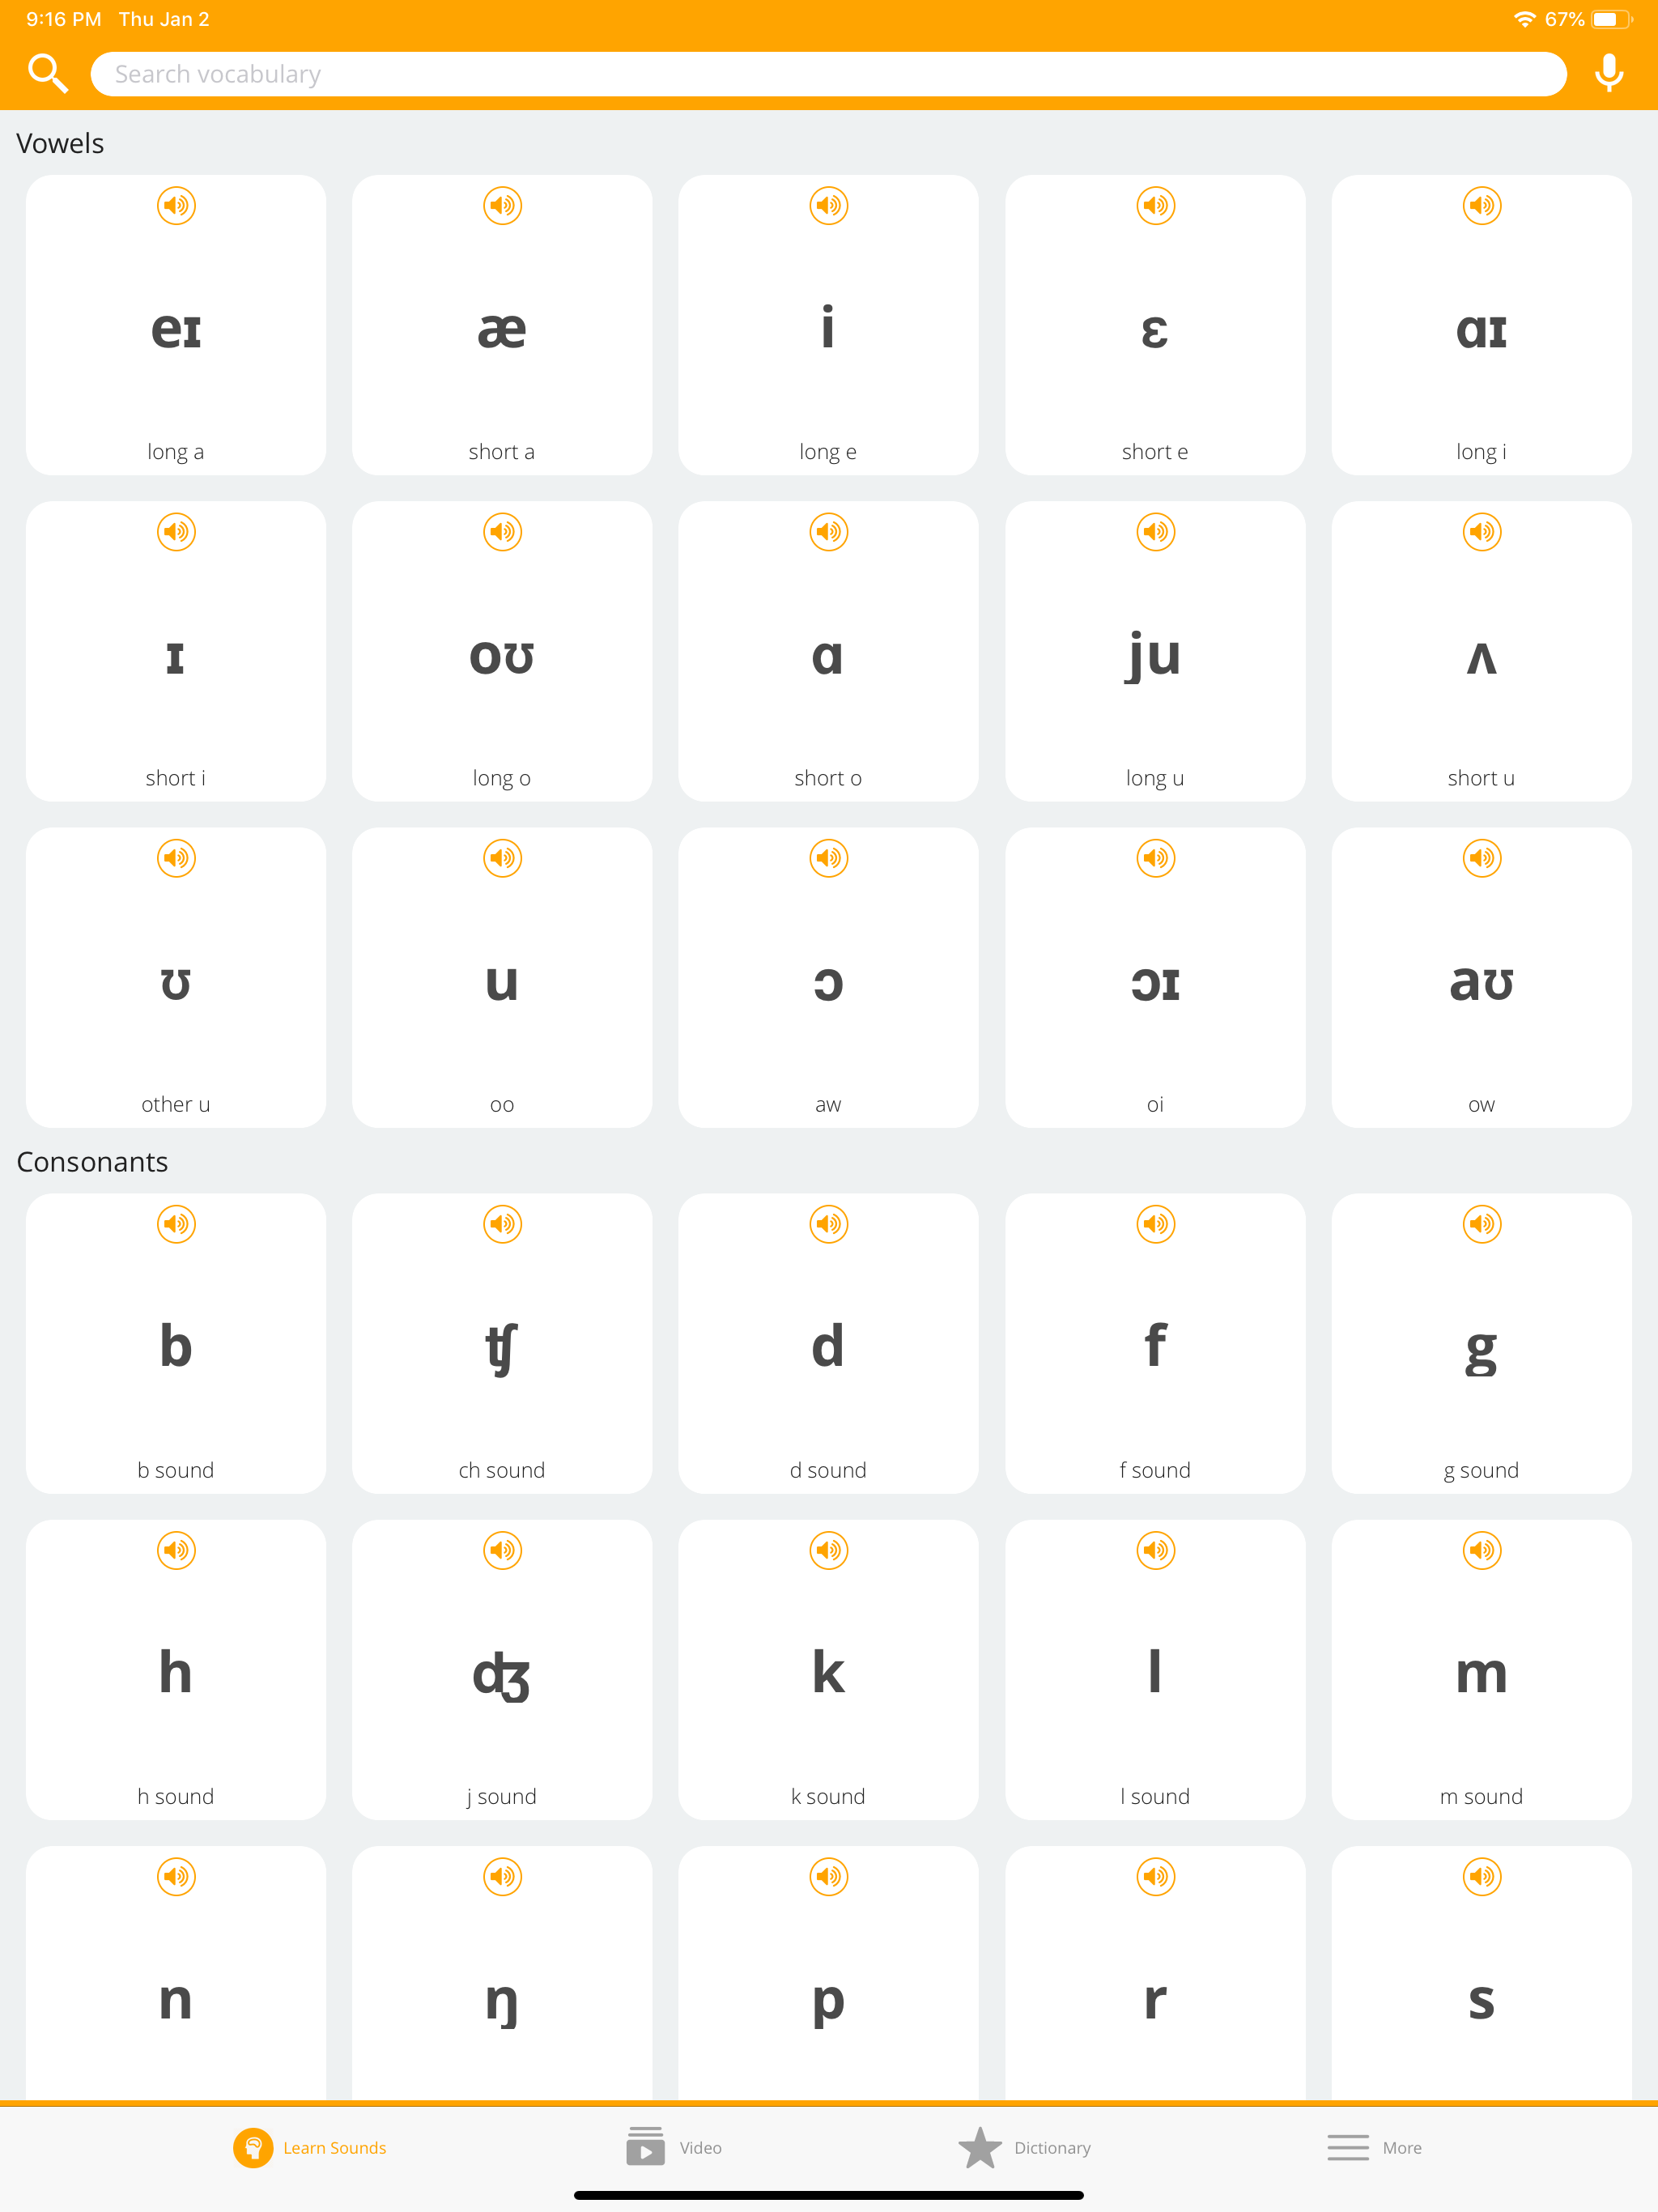Play the j sound for ʤ
This screenshot has height=2212, width=1658.
point(502,1550)
